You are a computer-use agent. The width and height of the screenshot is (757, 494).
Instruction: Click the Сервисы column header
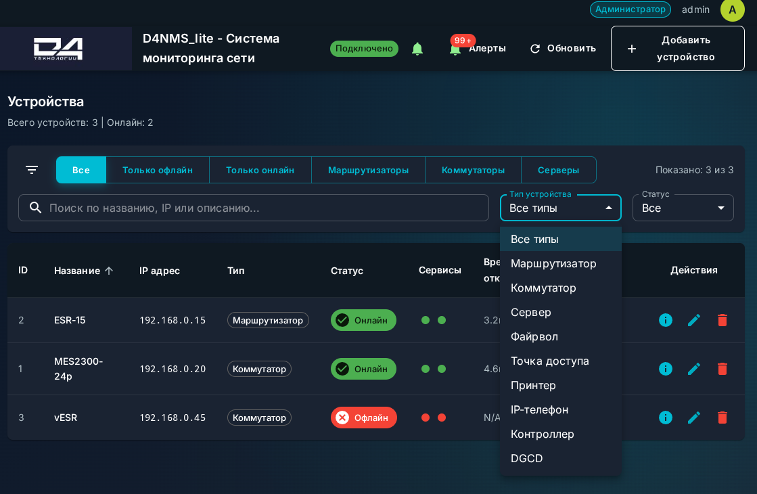tap(440, 271)
